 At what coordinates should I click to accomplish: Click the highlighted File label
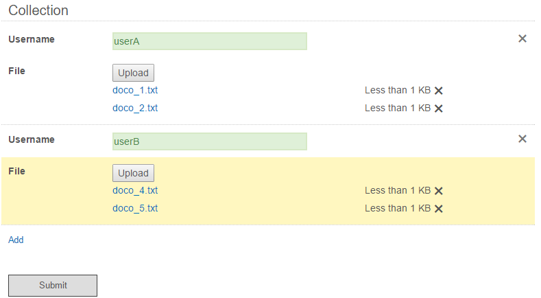pyautogui.click(x=16, y=171)
